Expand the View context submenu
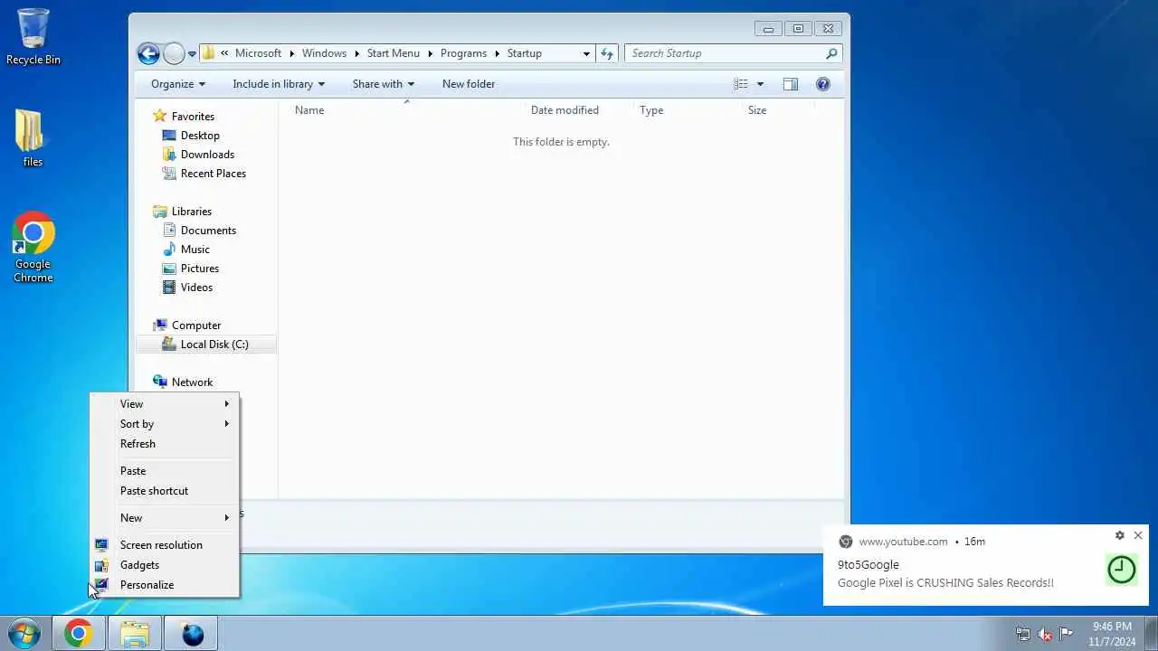1158x651 pixels. tap(165, 404)
